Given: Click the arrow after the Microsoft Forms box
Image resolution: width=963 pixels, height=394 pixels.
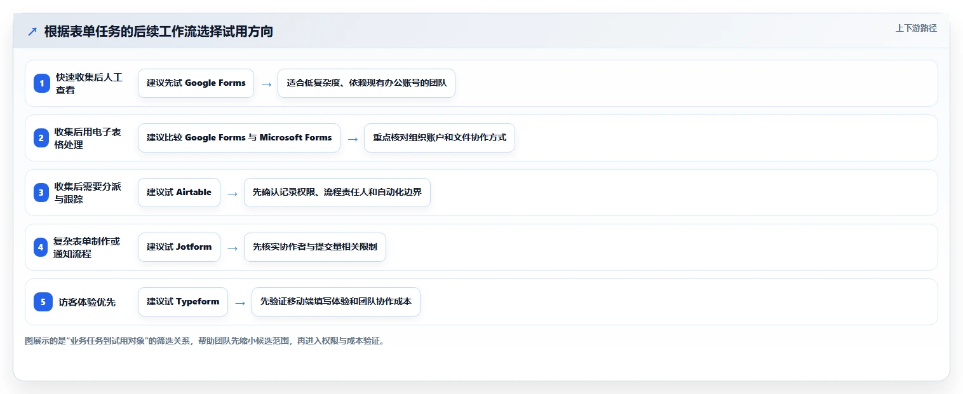Looking at the screenshot, I should click(x=353, y=139).
